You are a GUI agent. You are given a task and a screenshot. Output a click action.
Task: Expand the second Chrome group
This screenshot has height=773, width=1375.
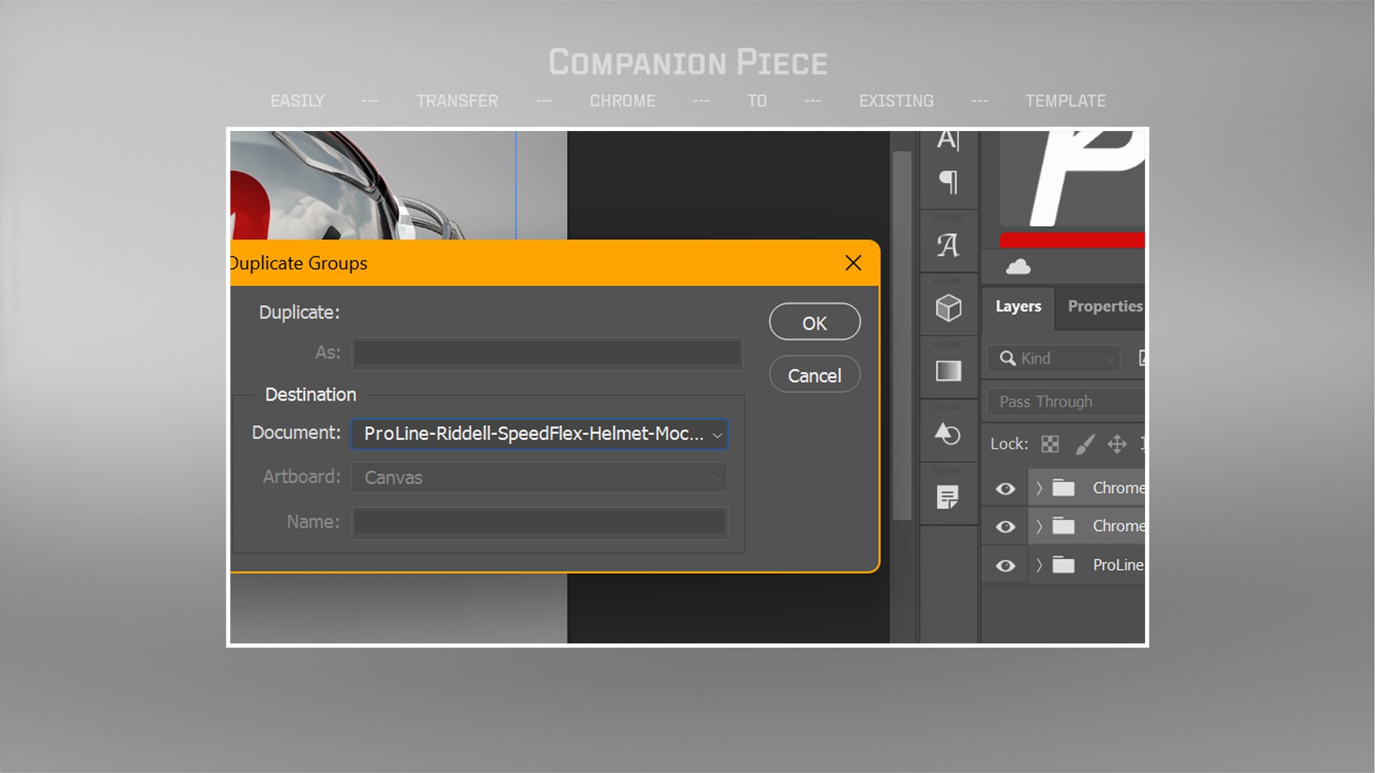click(1039, 527)
